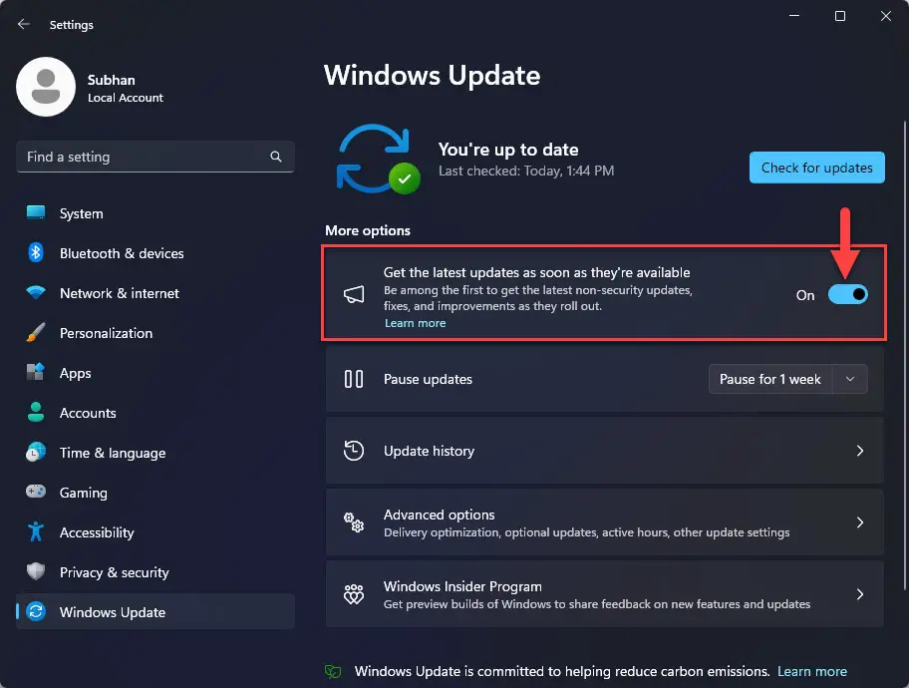
Task: Click the Network Wi-Fi icon
Action: tap(36, 292)
